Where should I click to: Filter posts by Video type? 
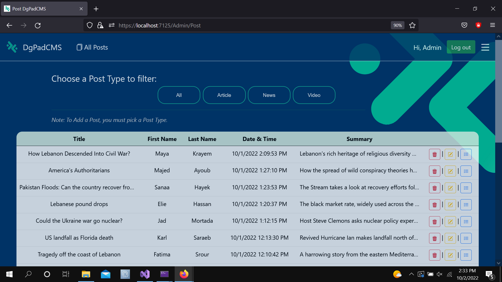click(314, 95)
